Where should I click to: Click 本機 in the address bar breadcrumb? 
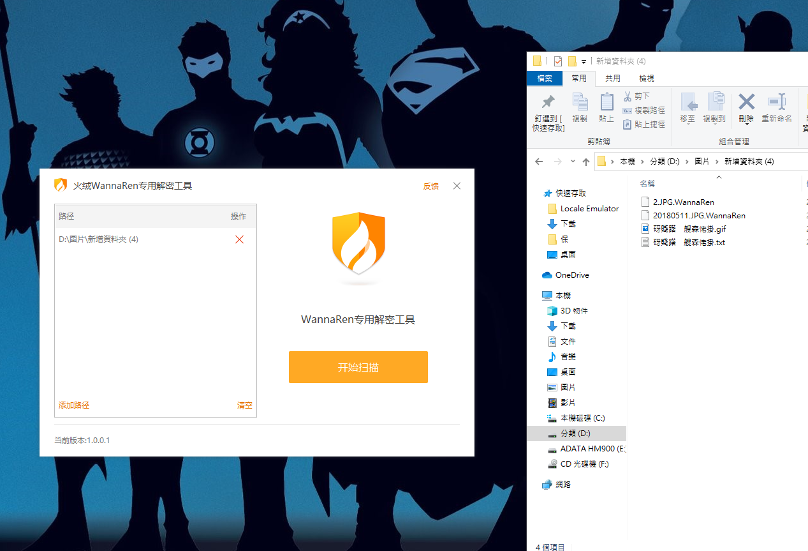[x=628, y=162]
